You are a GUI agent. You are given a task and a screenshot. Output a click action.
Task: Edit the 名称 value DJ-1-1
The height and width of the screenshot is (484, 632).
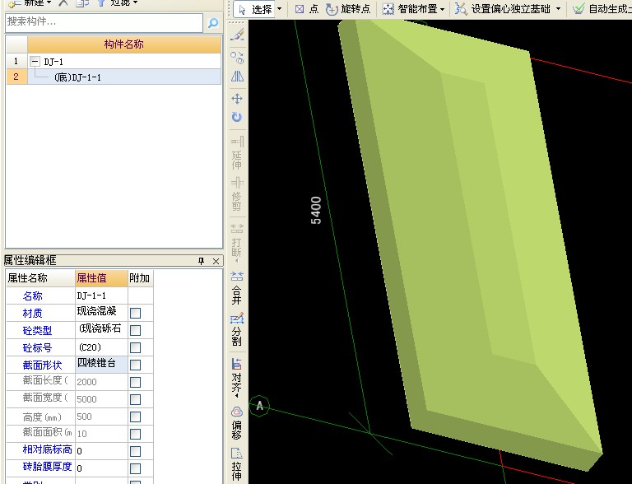click(x=101, y=296)
